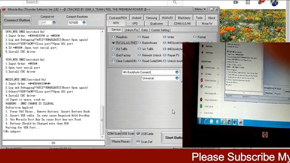Open the YouTube apps grid icon

click(248, 2)
